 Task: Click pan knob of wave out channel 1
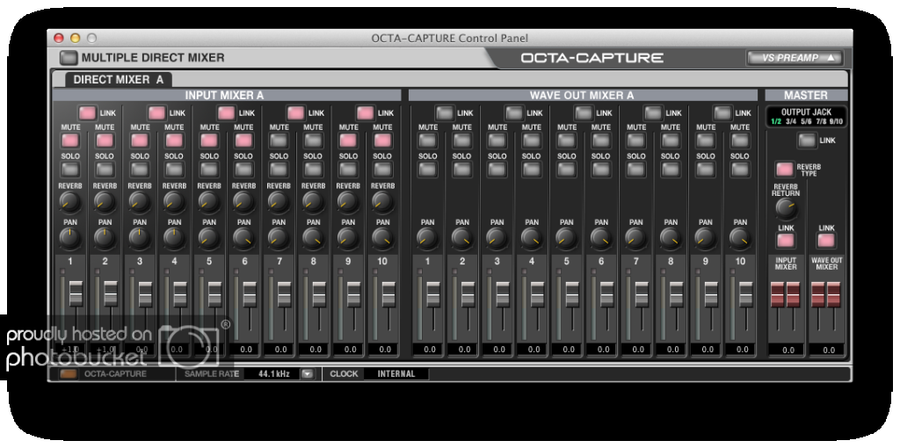pyautogui.click(x=428, y=239)
